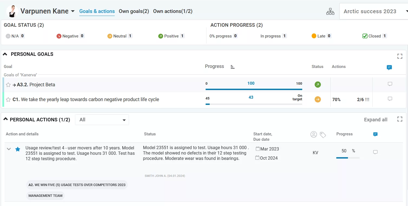Screen dimensions: 408x206
Task: Click the 50% action progress bar
Action: (348, 158)
